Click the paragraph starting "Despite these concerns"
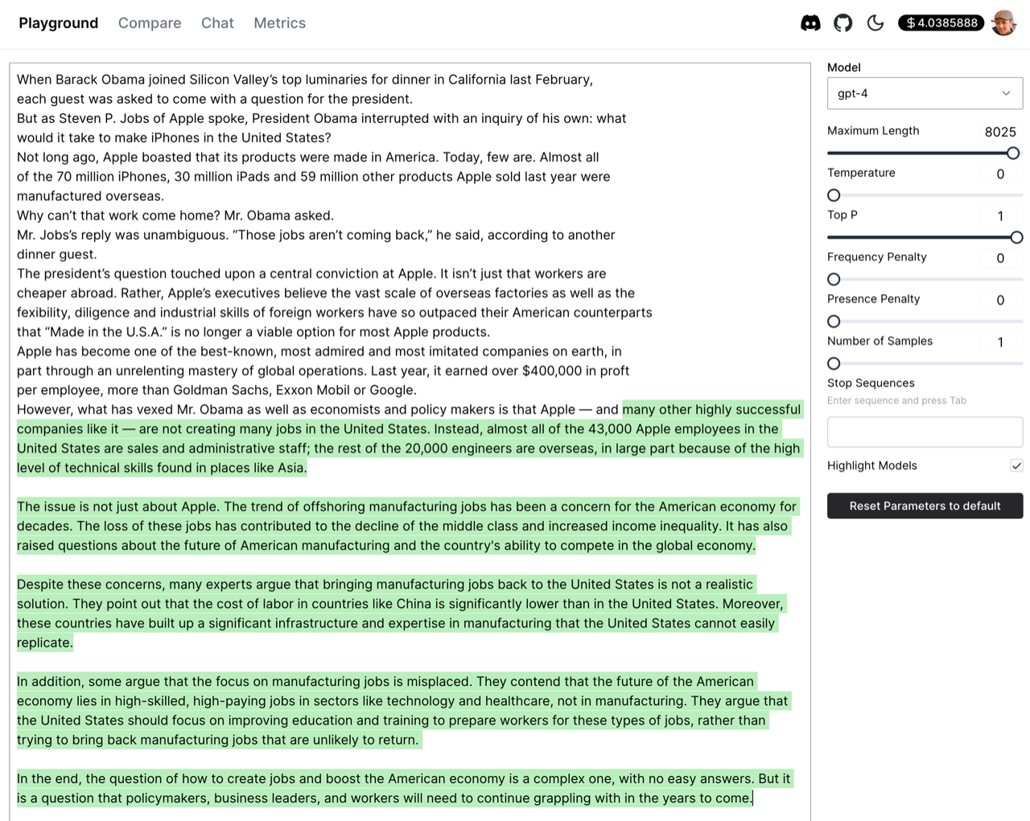The height and width of the screenshot is (821, 1030). (400, 614)
